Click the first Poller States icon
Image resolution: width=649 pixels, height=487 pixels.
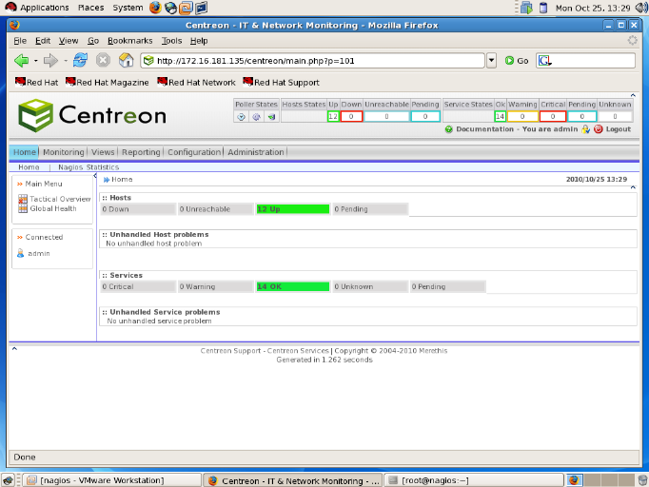coord(242,117)
